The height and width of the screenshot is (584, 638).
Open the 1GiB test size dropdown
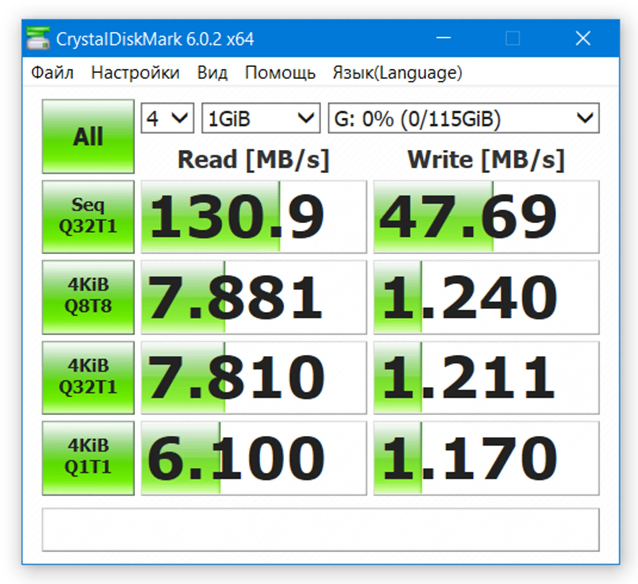[x=261, y=118]
